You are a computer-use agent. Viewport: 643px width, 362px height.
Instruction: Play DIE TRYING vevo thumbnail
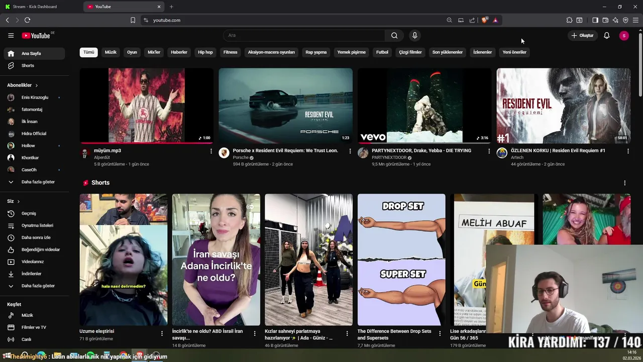[424, 106]
